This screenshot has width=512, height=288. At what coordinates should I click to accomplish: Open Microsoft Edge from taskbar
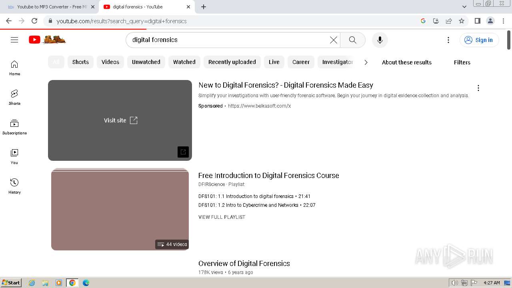86,283
